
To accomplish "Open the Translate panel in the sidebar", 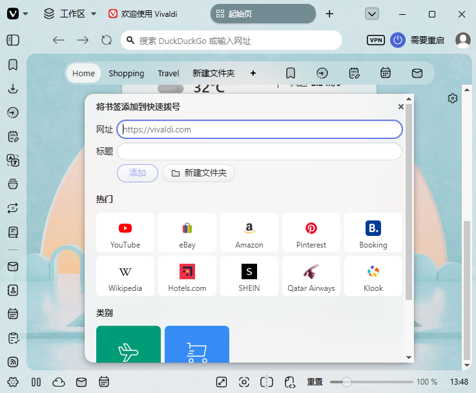I will click(13, 160).
